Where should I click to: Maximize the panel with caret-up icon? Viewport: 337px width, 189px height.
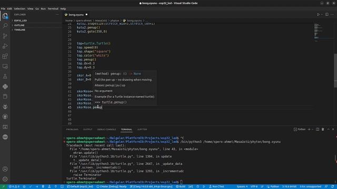328,129
